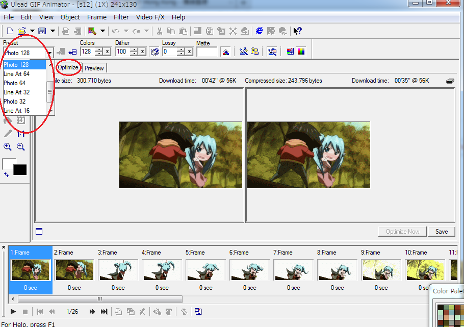Adjust the Lossy spinner arrows
This screenshot has height=327, width=464.
(x=182, y=52)
